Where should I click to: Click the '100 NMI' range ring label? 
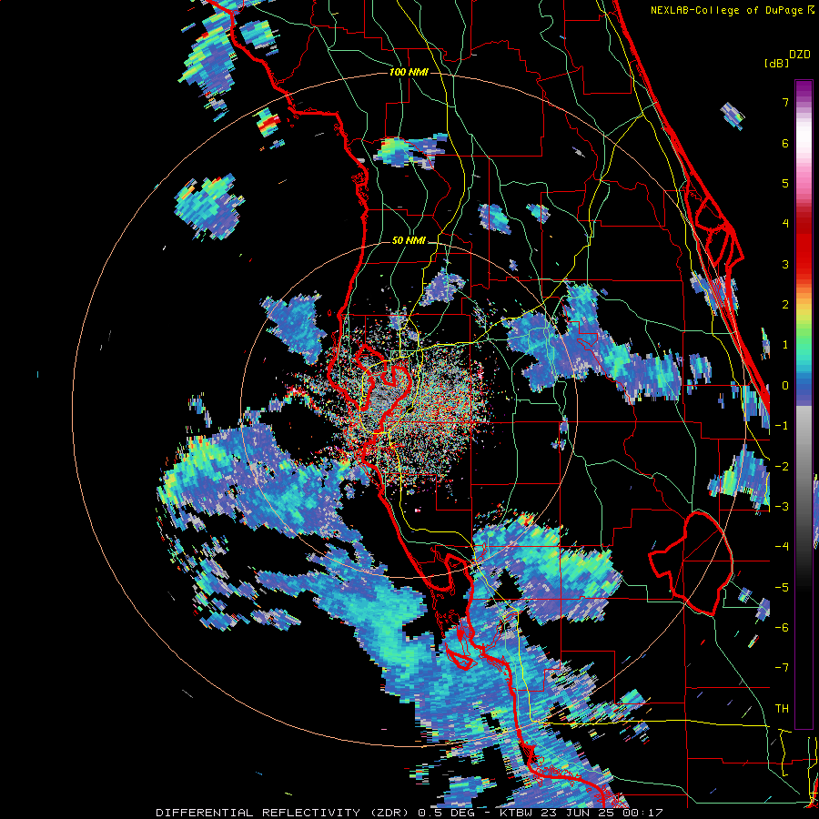[409, 72]
